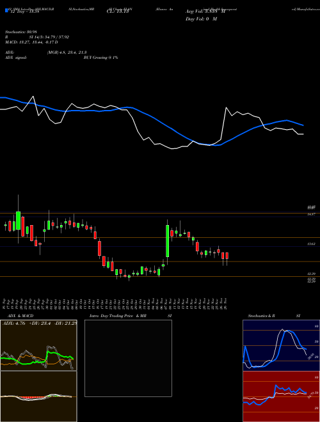Click the '12 Day = 13.38' SMA label
This screenshot has width=320, height=422.
[x=24, y=12]
